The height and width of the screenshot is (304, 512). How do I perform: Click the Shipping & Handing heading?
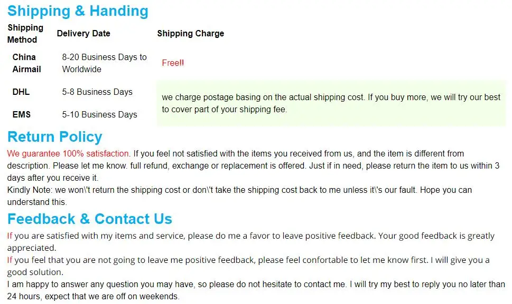click(x=78, y=11)
